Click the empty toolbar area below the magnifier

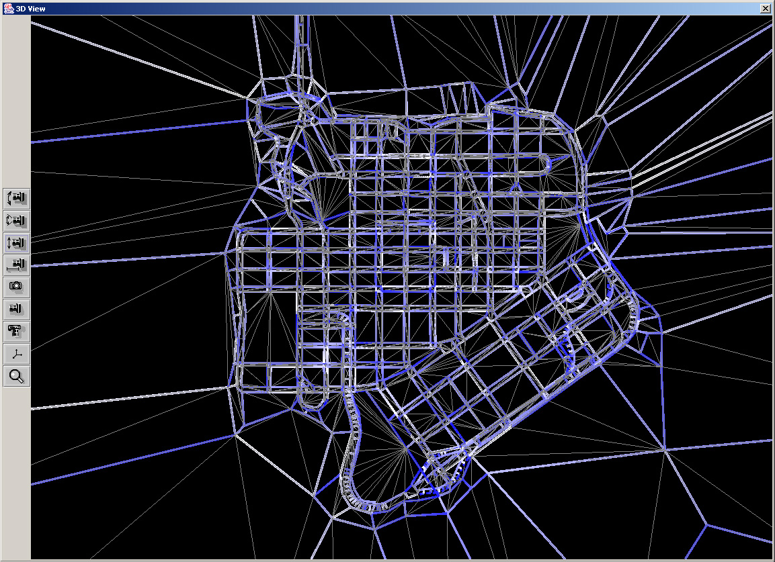point(17,470)
